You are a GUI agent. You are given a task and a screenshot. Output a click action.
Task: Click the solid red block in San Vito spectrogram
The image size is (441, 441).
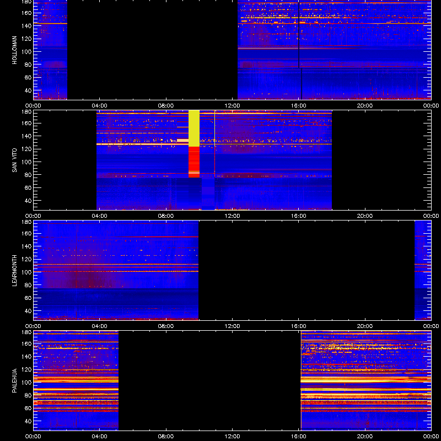pyautogui.click(x=194, y=162)
